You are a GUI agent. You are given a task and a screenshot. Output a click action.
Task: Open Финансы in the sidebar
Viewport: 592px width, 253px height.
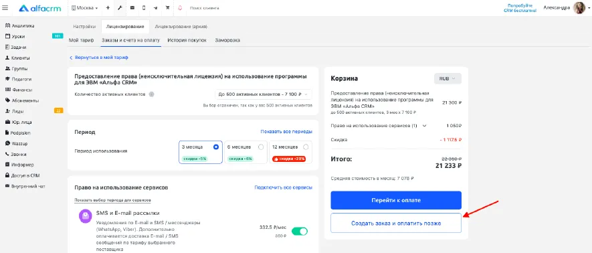(x=19, y=90)
